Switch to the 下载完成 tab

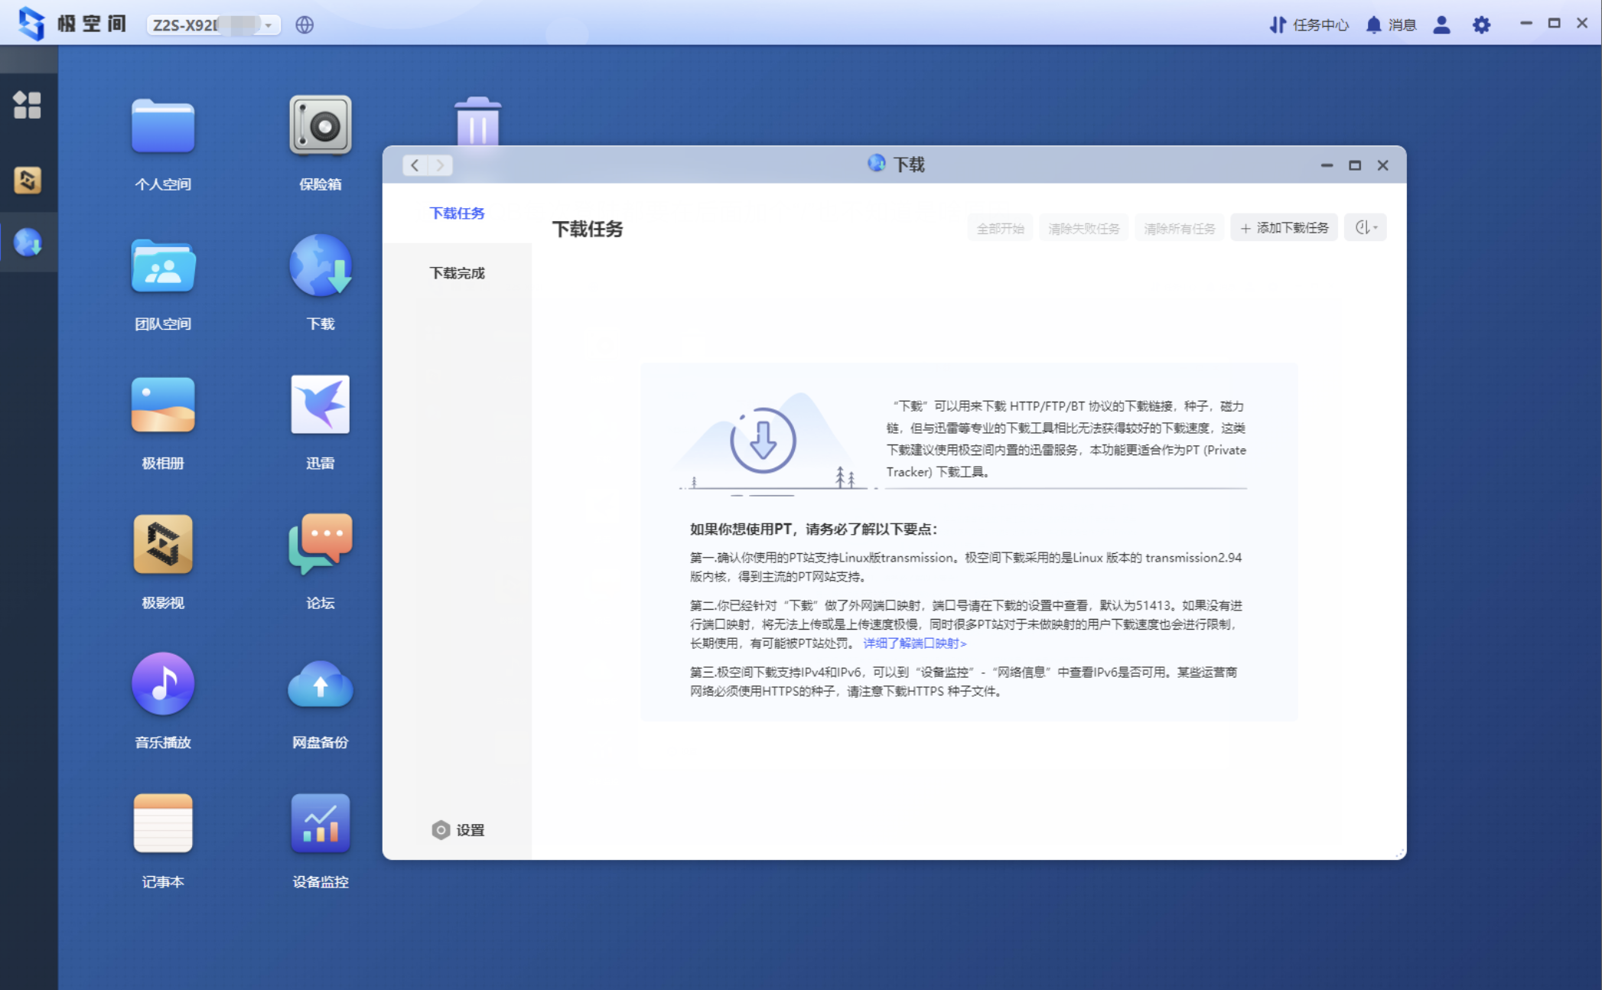[x=457, y=273]
